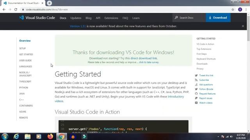The height and width of the screenshot is (140, 250).
Task: Click the Visual Studio Code logo icon
Action: click(x=21, y=17)
